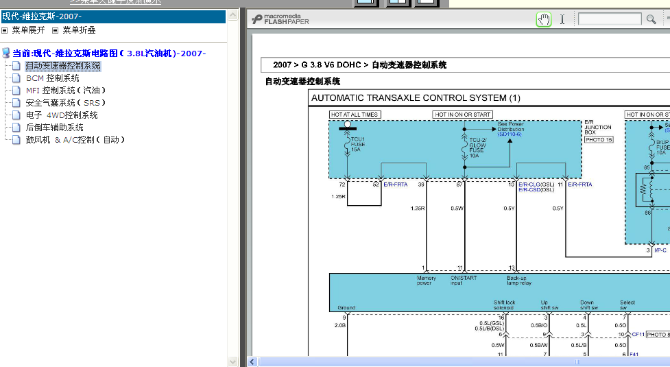The image size is (670, 367).
Task: Click page icon beside 自动变速器控制系统
Action: pyautogui.click(x=16, y=66)
